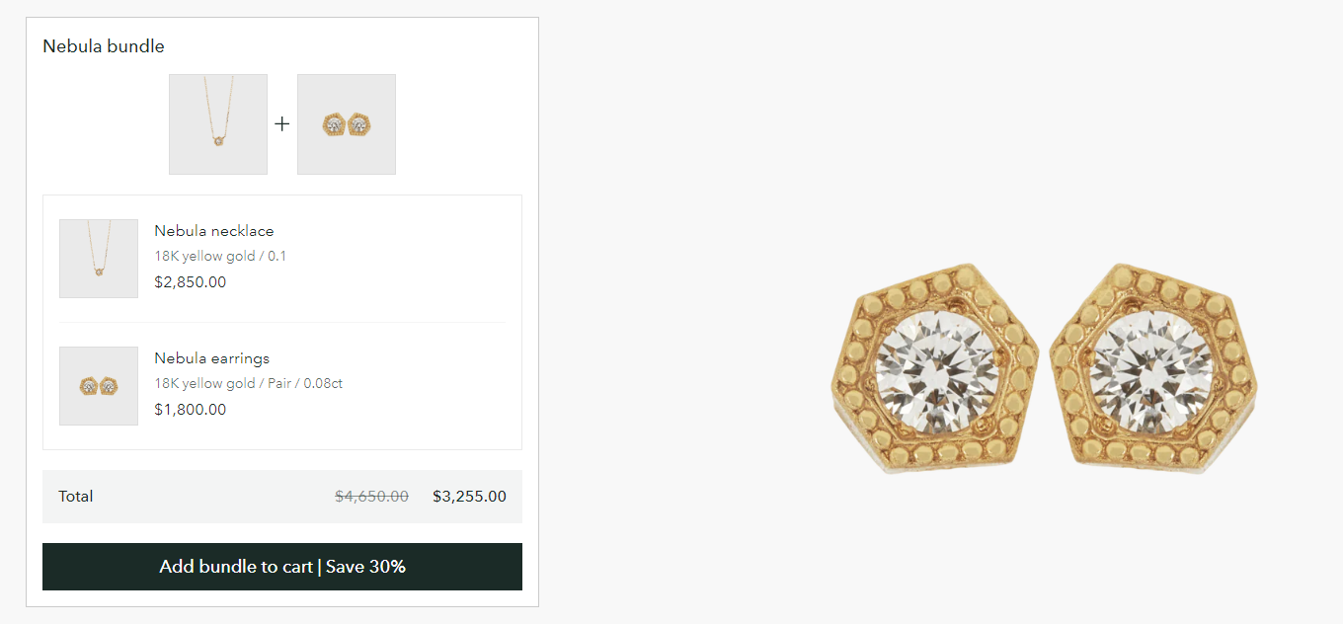Click the necklace price $2,850.00
Viewport: 1343px width, 624px height.
point(191,282)
